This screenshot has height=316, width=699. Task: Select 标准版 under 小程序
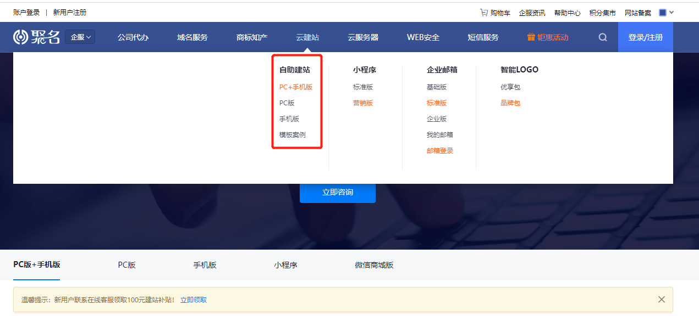(363, 87)
